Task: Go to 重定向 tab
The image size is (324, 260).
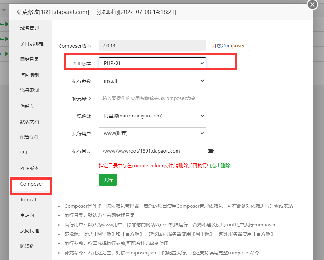Action: point(27,215)
